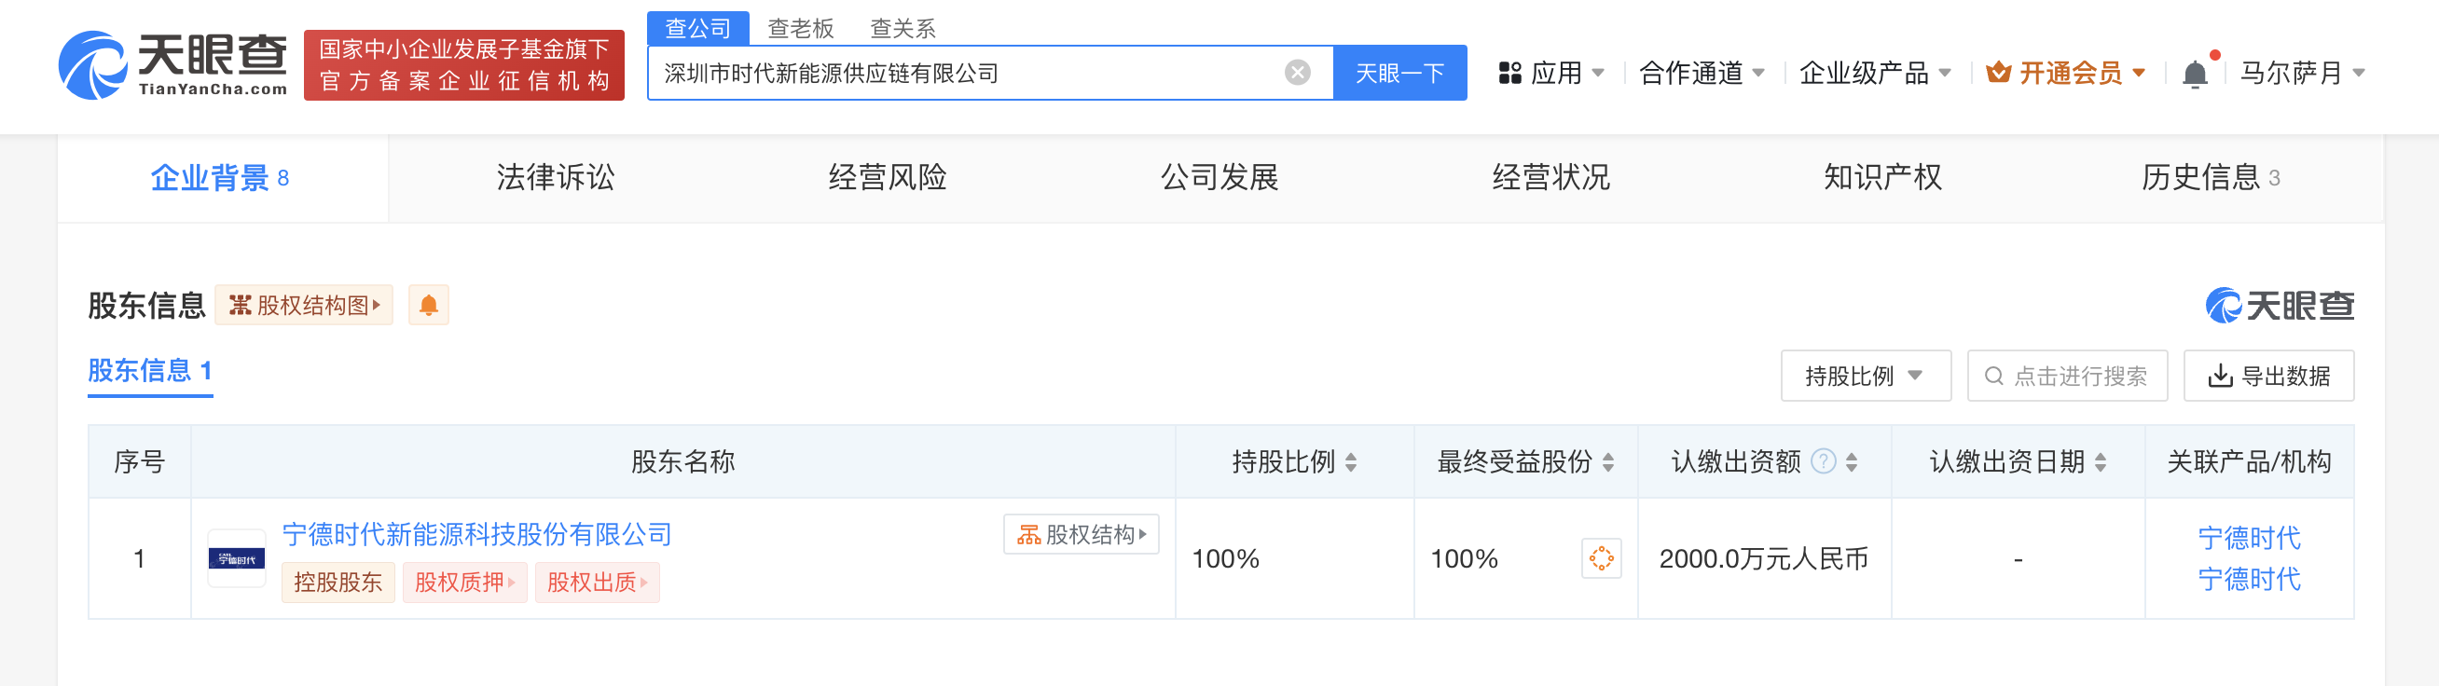Switch to the 查老板 search tab
The image size is (2439, 686).
800,28
